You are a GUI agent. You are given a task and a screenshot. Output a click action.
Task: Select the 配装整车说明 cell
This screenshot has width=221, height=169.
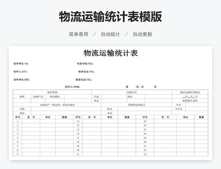190,101
